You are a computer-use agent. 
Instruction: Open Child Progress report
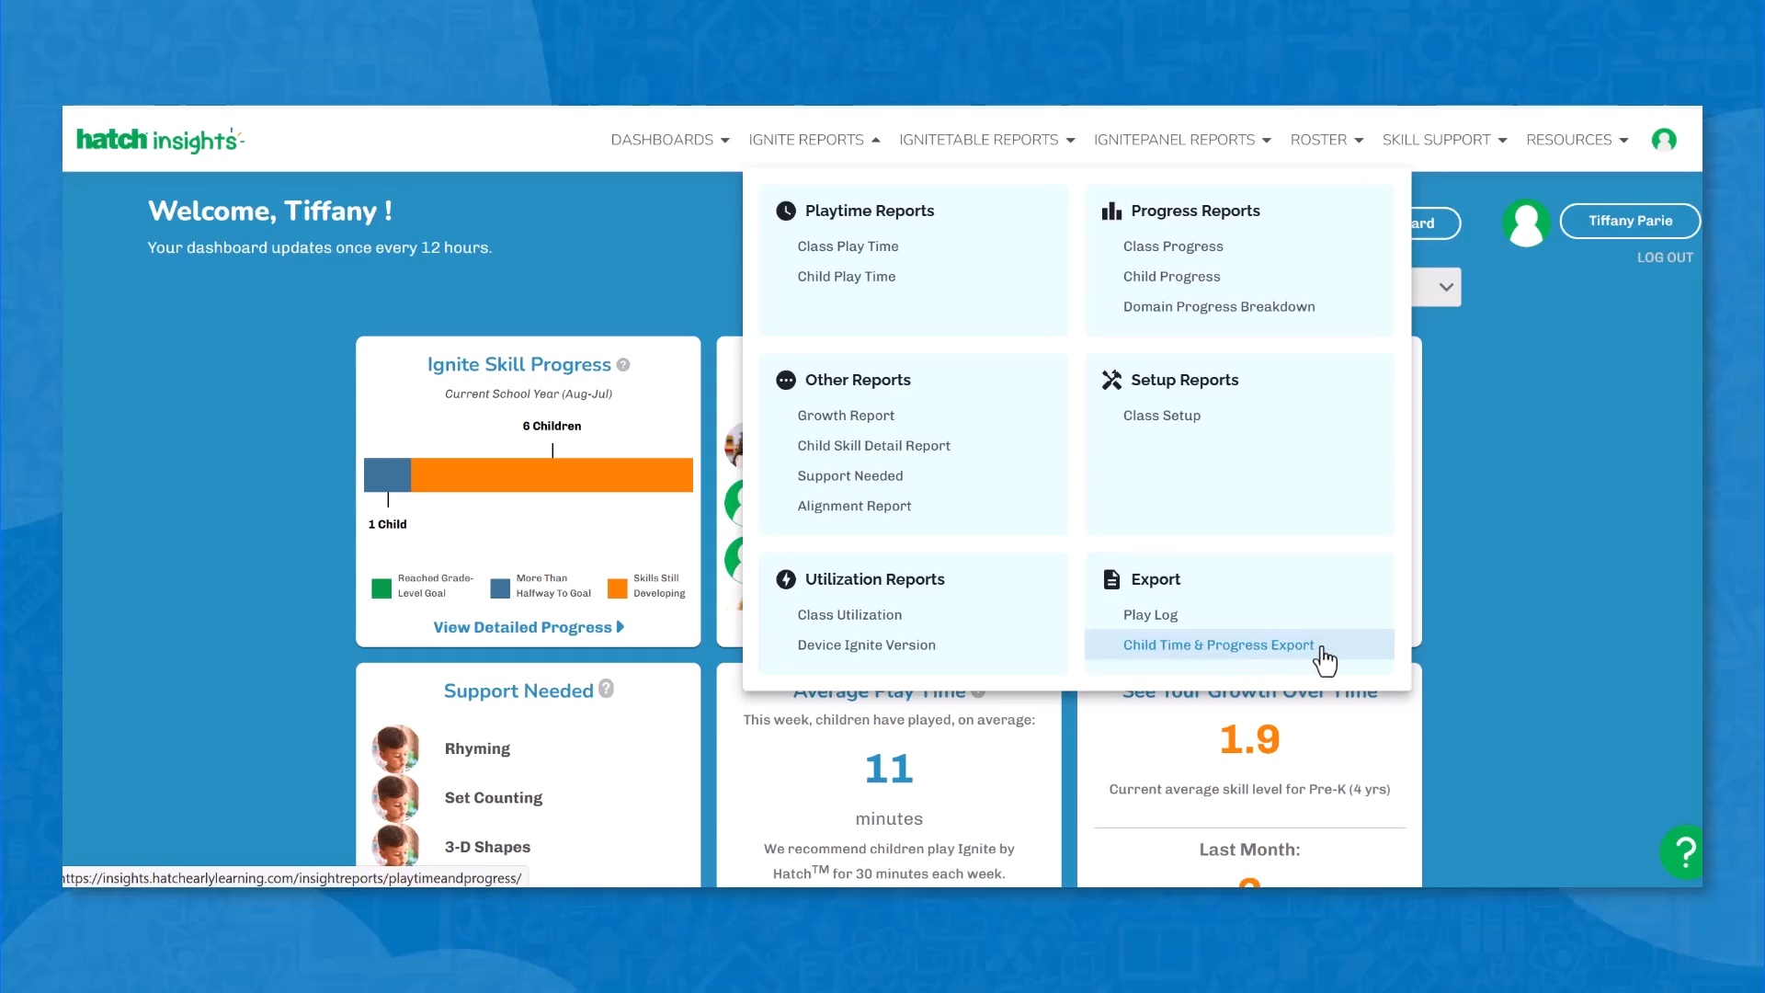tap(1172, 277)
